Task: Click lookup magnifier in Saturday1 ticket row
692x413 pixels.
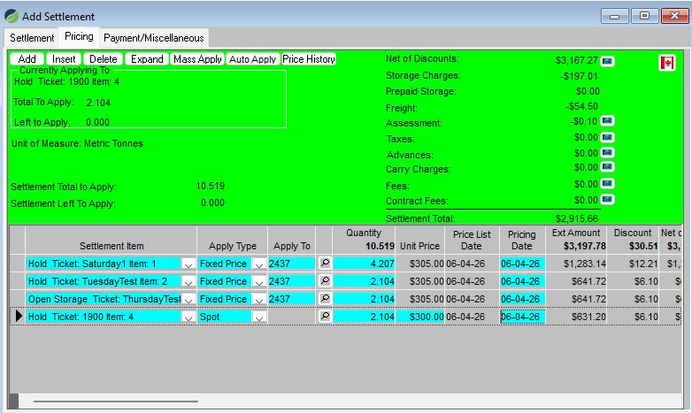Action: [325, 263]
